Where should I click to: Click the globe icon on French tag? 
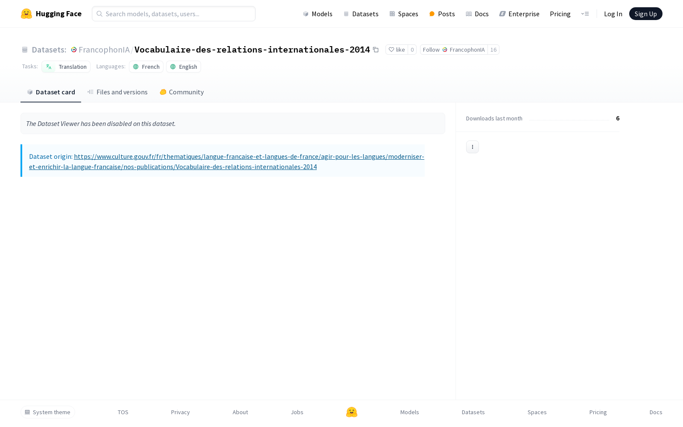coord(136,67)
